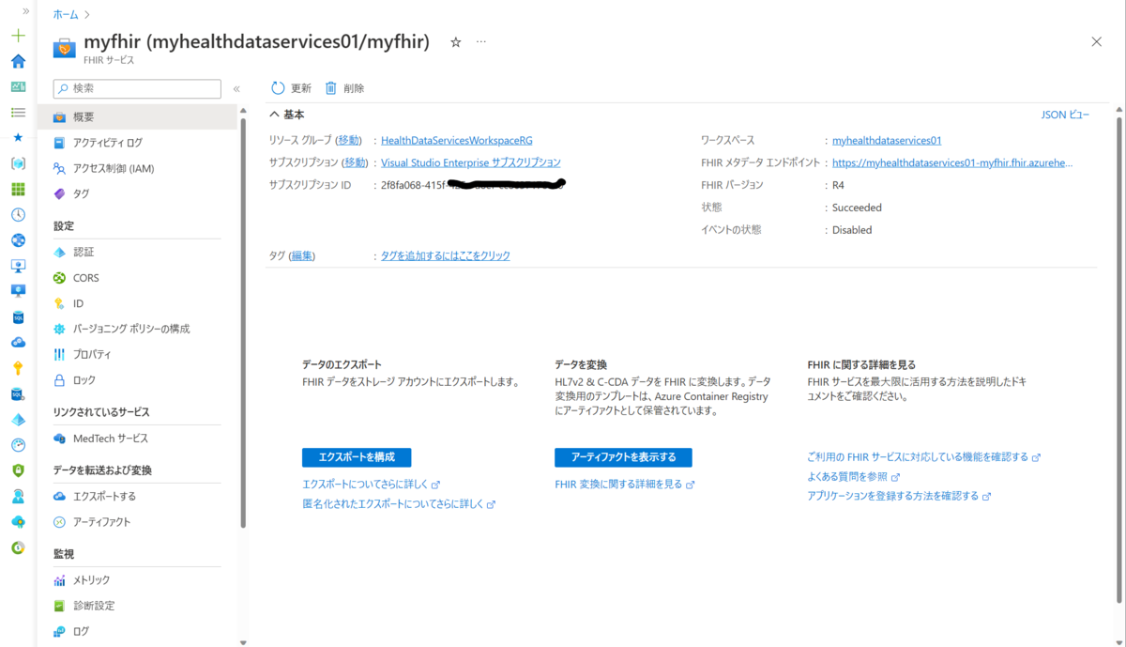Open ご利用の FHIR サービスに対応している機能を確認する link
1126x647 pixels.
(x=923, y=457)
